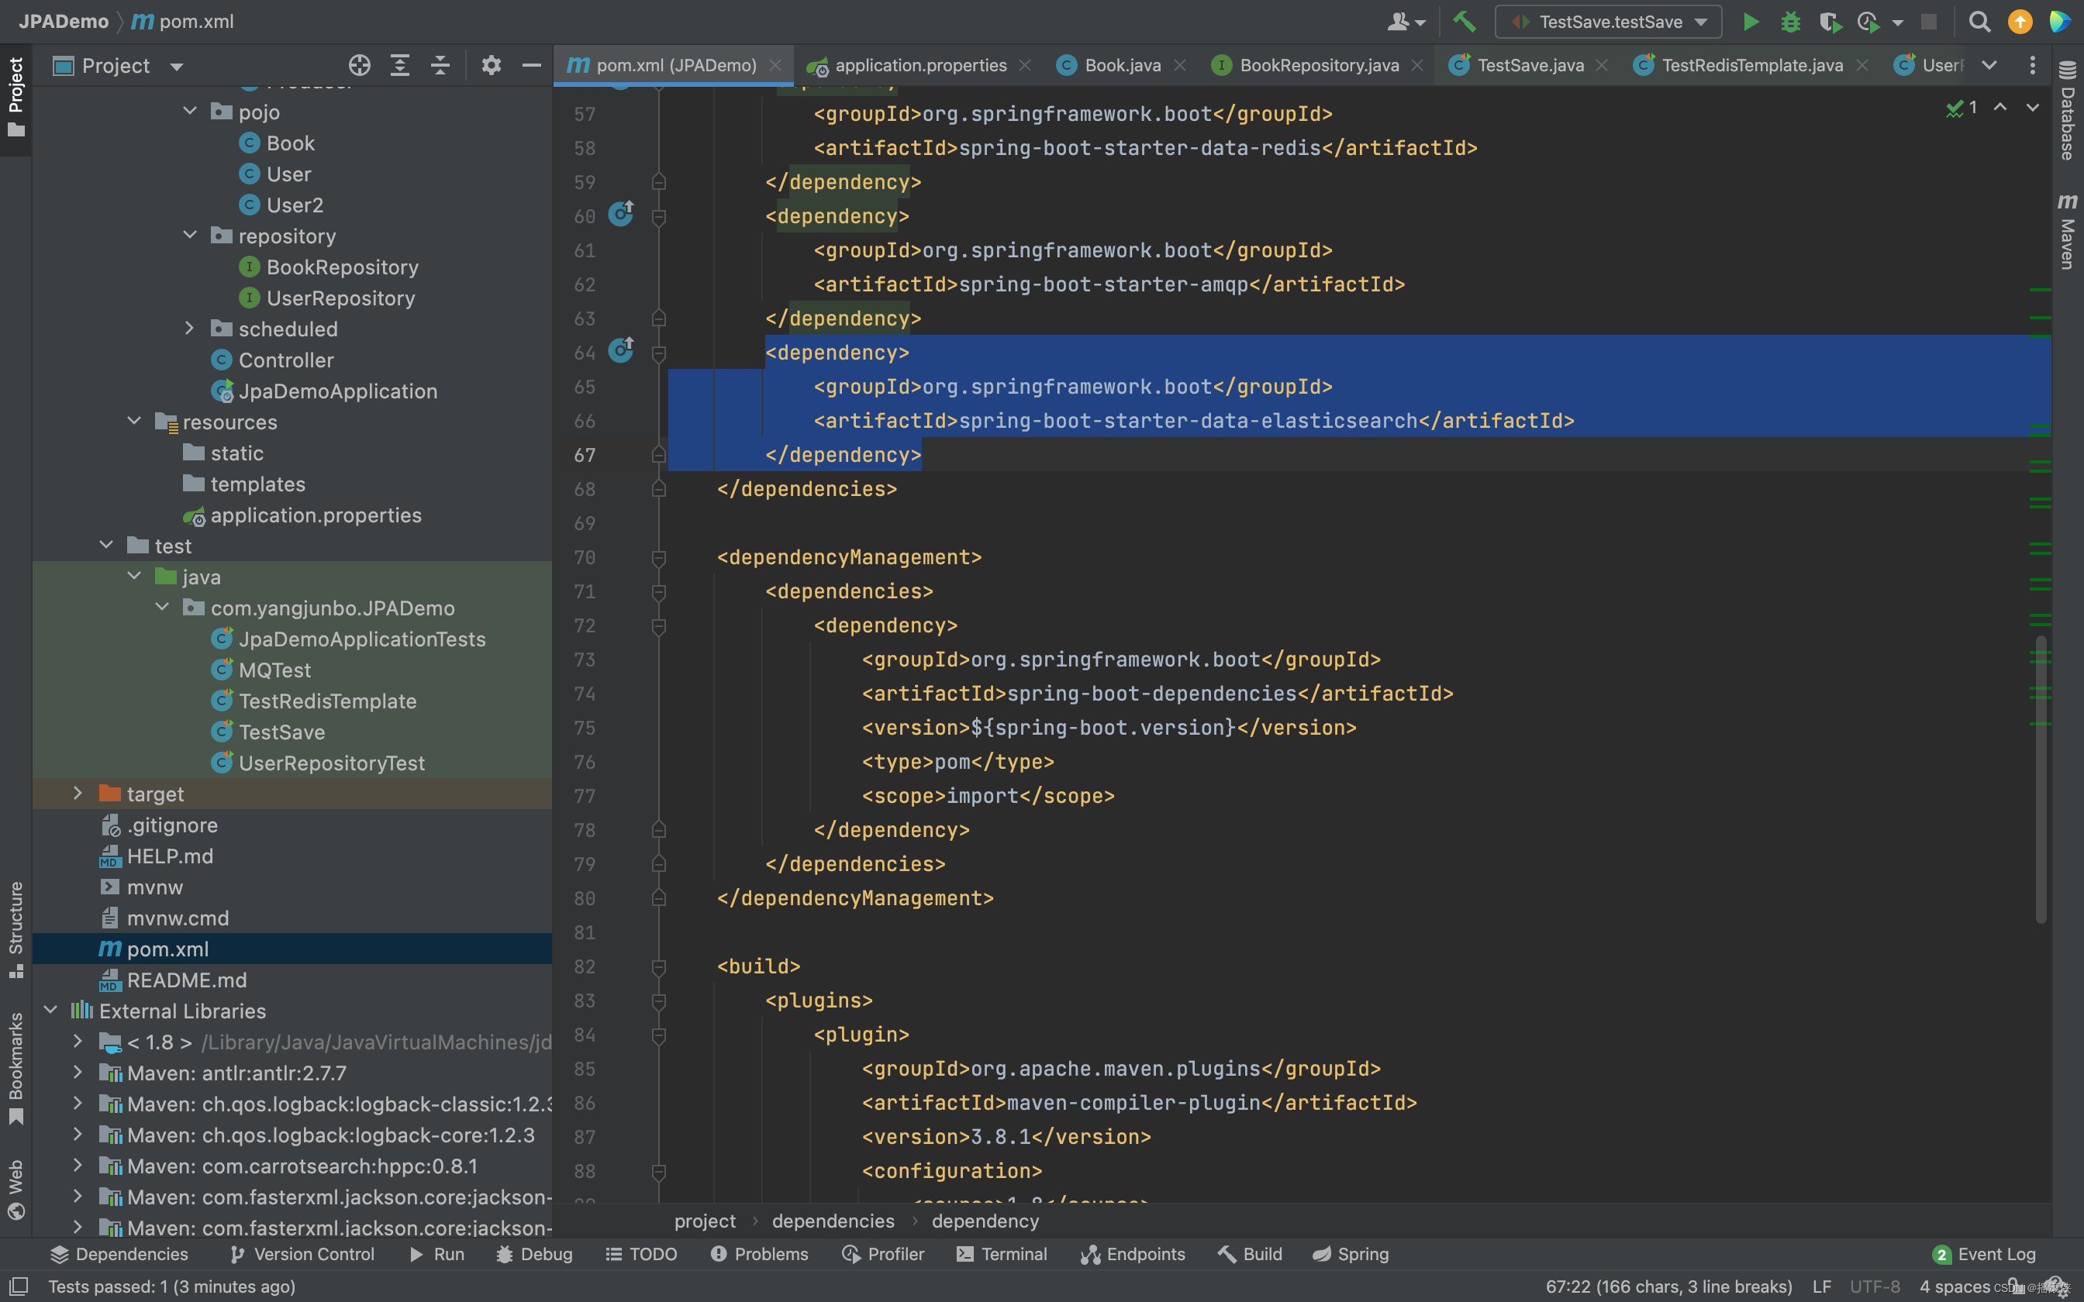This screenshot has width=2084, height=1302.
Task: Expand the target folder
Action: pyautogui.click(x=78, y=793)
